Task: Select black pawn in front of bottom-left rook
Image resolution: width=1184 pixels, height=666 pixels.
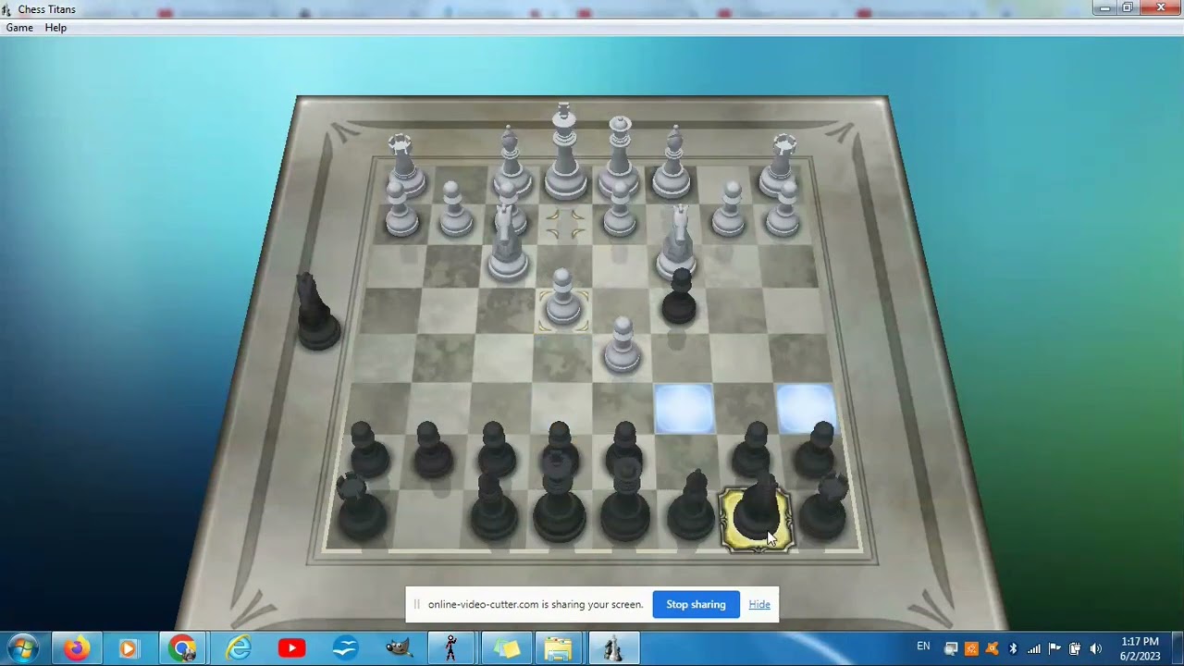Action: (x=367, y=451)
